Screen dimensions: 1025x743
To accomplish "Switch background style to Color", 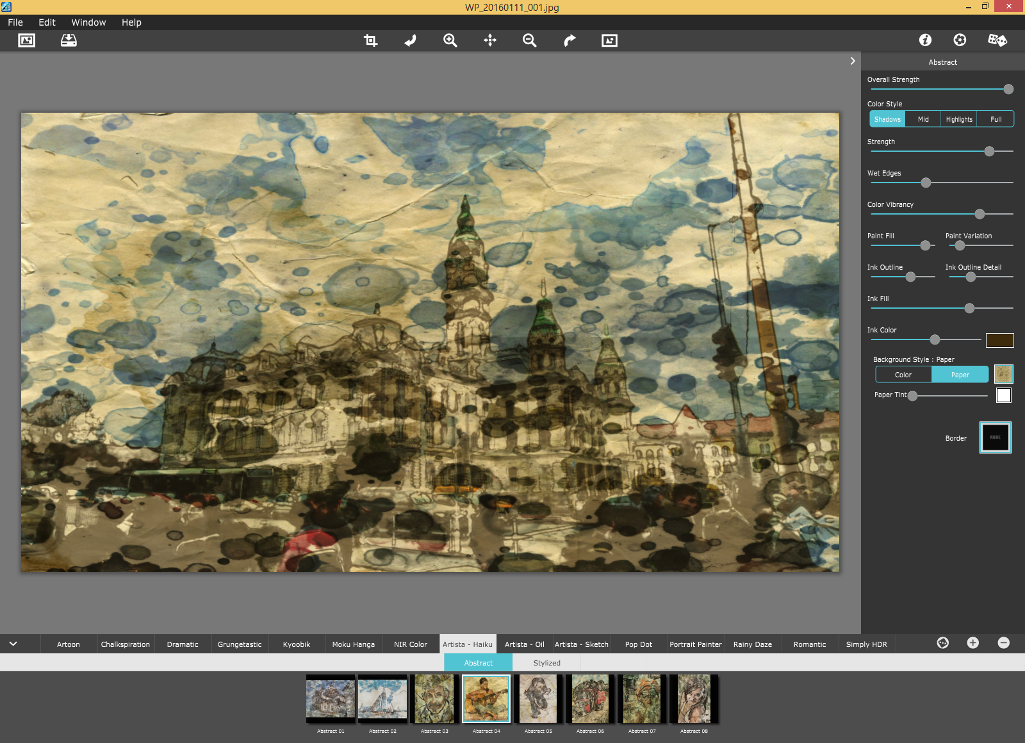I will (x=903, y=375).
